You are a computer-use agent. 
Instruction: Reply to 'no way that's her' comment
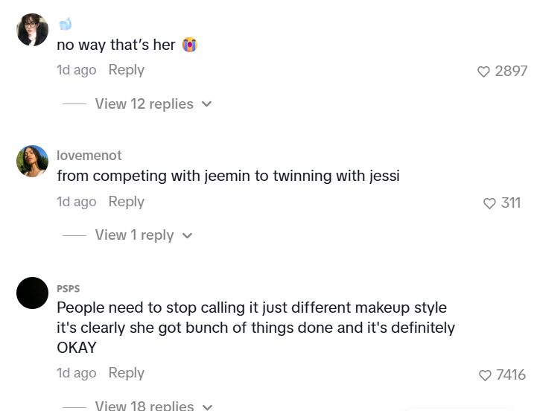tap(127, 70)
